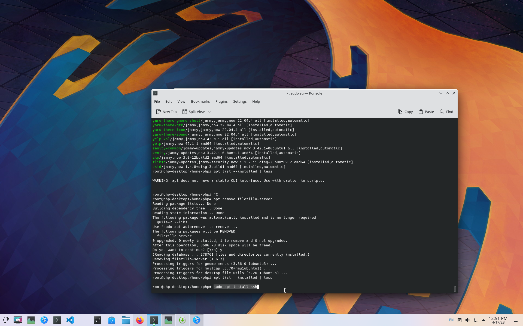Image resolution: width=523 pixels, height=326 pixels.
Task: Open the View menu
Action: coord(181,101)
